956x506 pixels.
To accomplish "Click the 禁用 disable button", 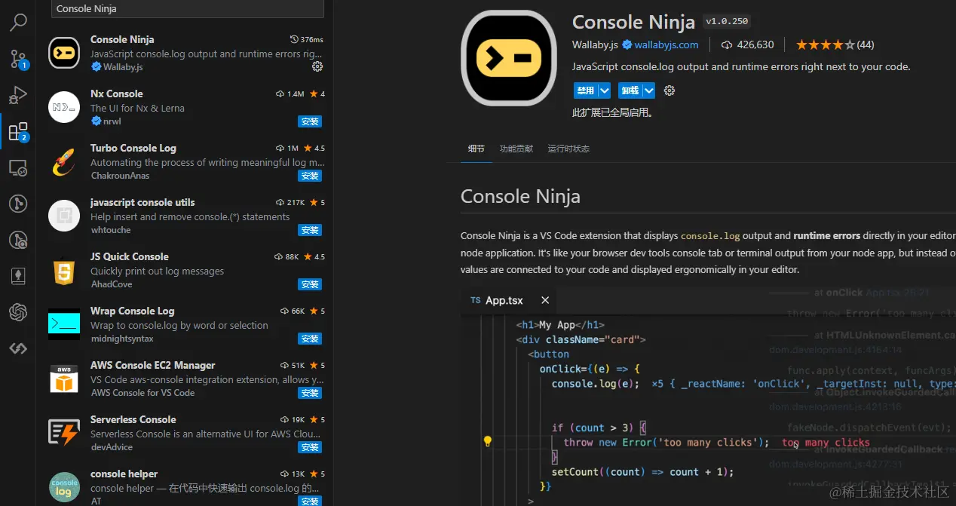I will (586, 90).
